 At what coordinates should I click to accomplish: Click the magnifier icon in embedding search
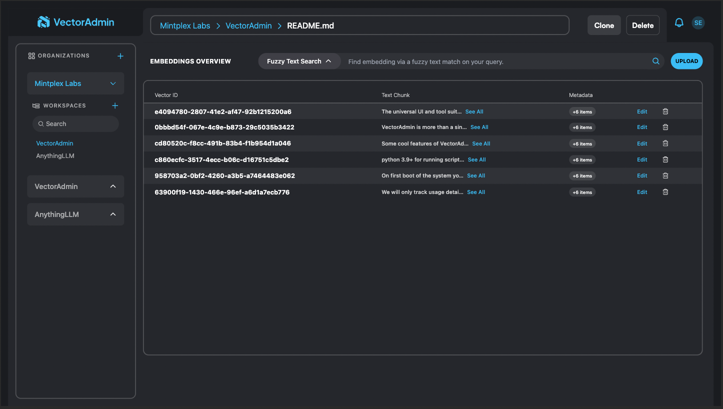pos(656,61)
